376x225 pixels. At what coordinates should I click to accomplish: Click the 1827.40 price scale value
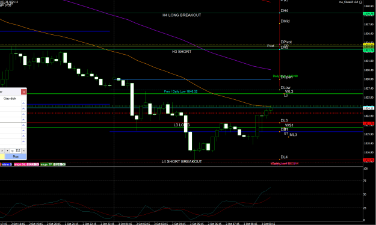pyautogui.click(x=369, y=88)
